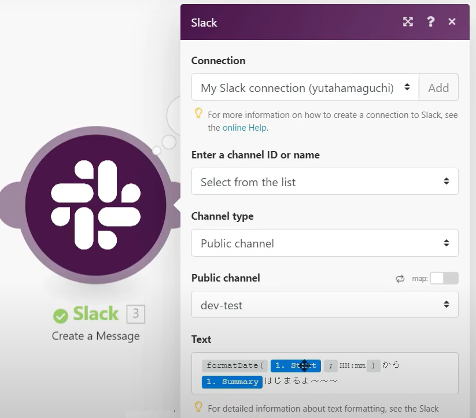The image size is (476, 418).
Task: Click the '1. Summary' variable pill
Action: click(x=232, y=382)
